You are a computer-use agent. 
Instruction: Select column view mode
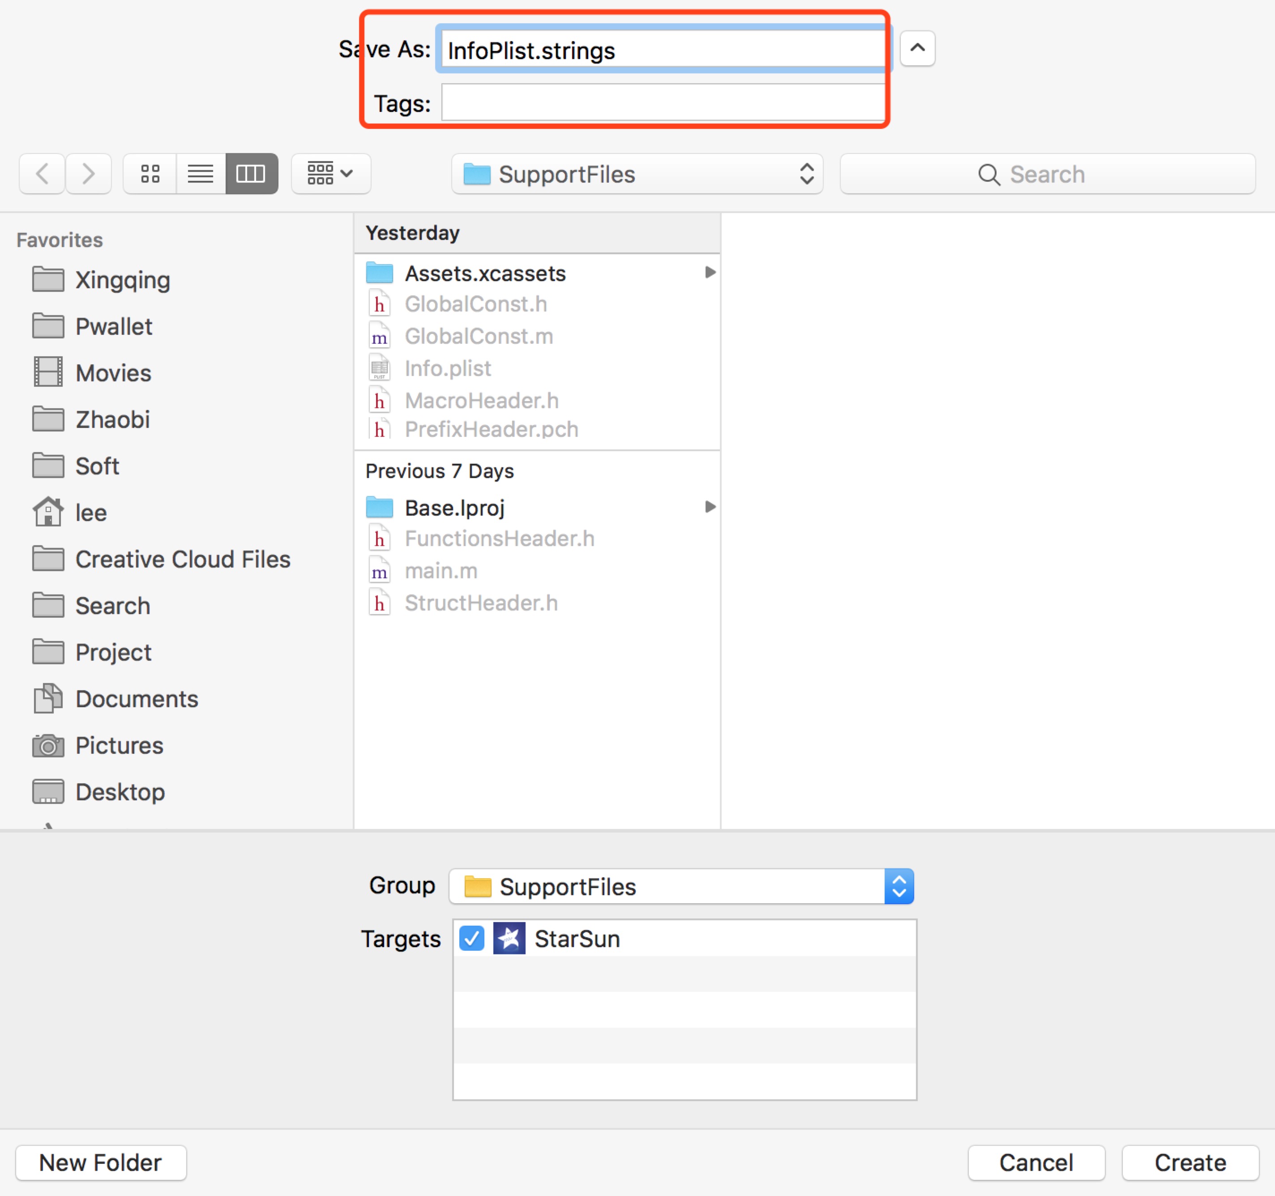coord(251,174)
